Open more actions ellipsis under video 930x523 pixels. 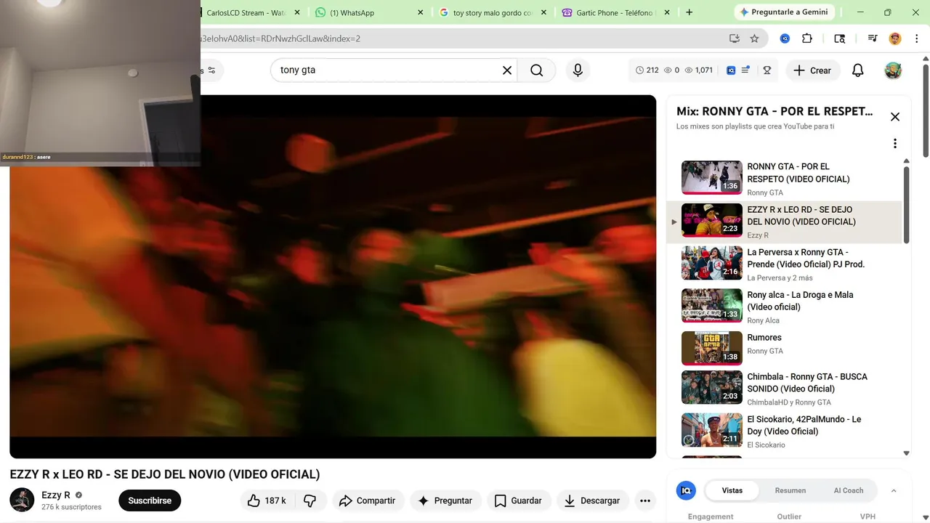(x=644, y=500)
